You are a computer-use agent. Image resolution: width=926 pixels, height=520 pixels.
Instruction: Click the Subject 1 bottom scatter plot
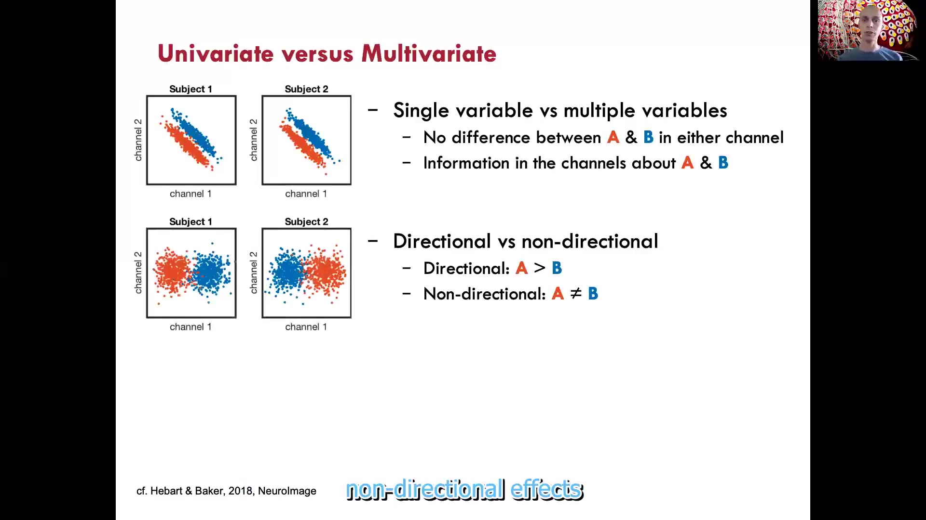191,273
